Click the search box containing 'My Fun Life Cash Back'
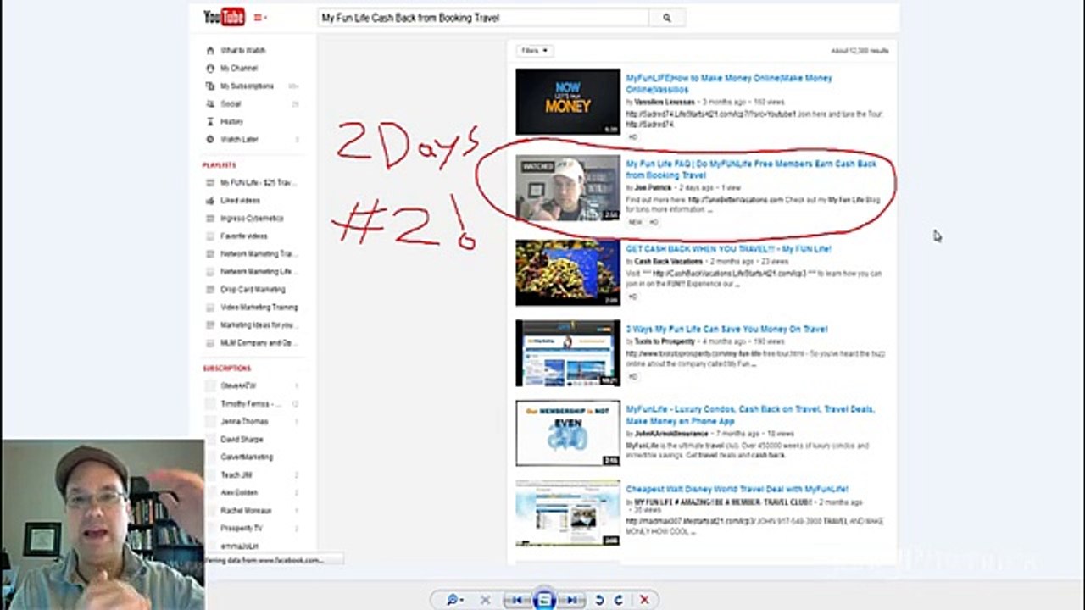The width and height of the screenshot is (1085, 610). pyautogui.click(x=483, y=18)
